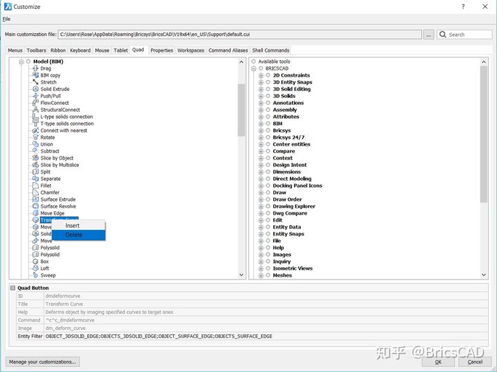Viewport: 497px width, 372px height.
Task: Collapse the BRICSCAD tools node
Action: point(253,68)
